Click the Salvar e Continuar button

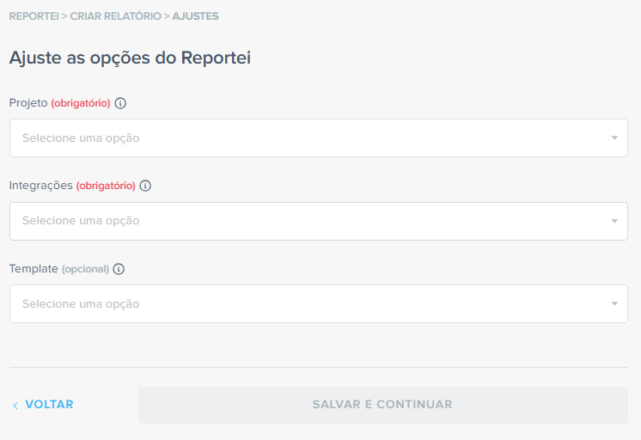[382, 405]
